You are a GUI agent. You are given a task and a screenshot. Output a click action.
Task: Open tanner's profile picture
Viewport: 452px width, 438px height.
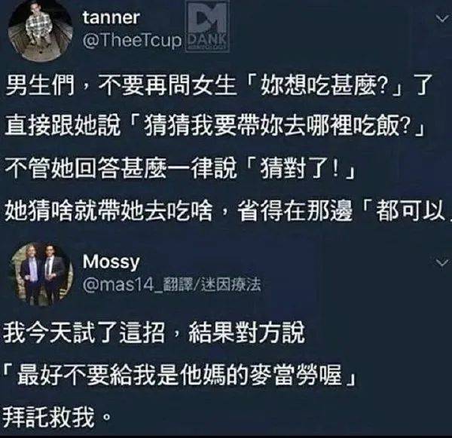(41, 29)
